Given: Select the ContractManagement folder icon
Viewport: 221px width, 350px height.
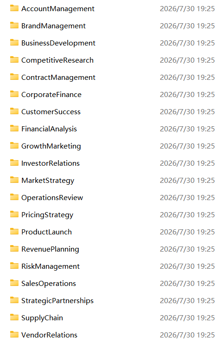Looking at the screenshot, I should coord(14,77).
